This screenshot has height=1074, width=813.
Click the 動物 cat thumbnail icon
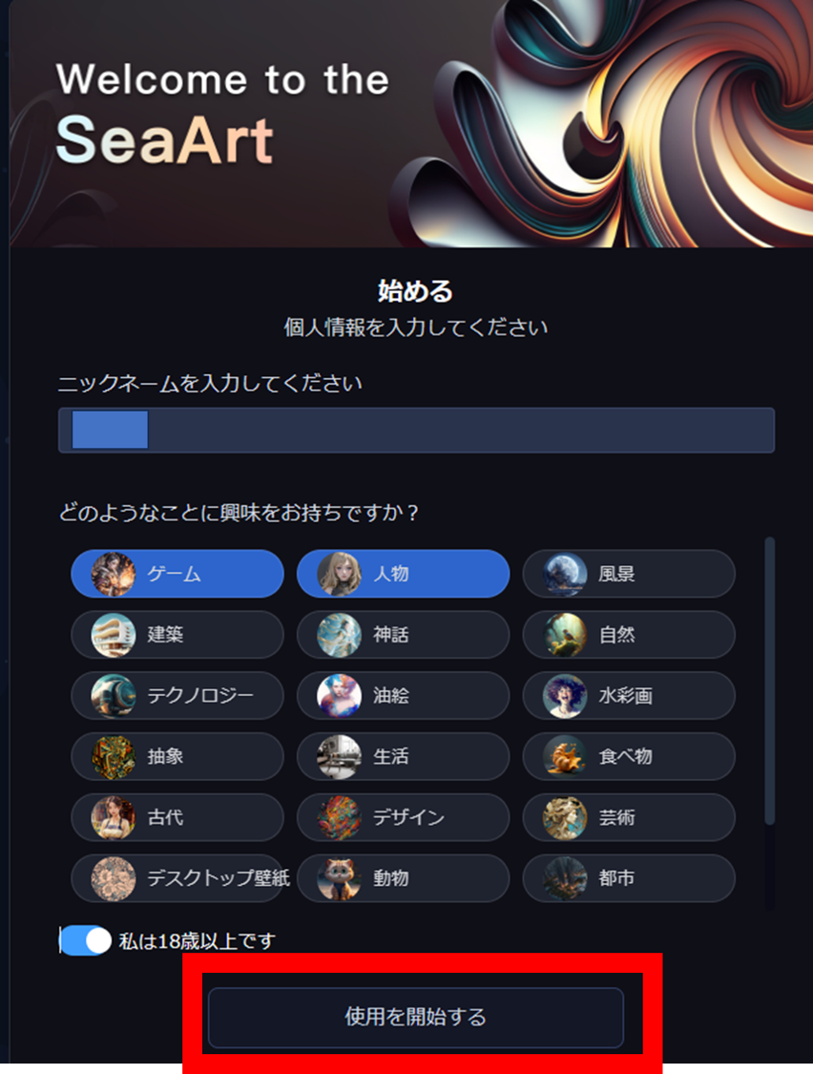coord(339,878)
